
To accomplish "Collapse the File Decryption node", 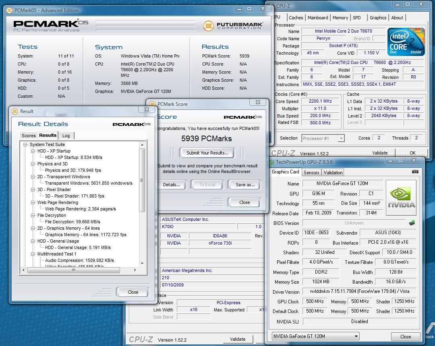I will [x=33, y=216].
